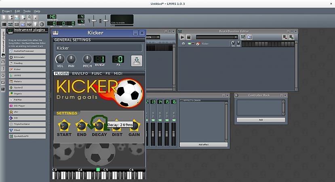Show project notes toolbar icon
This screenshot has width=335, height=182.
tap(36, 24)
